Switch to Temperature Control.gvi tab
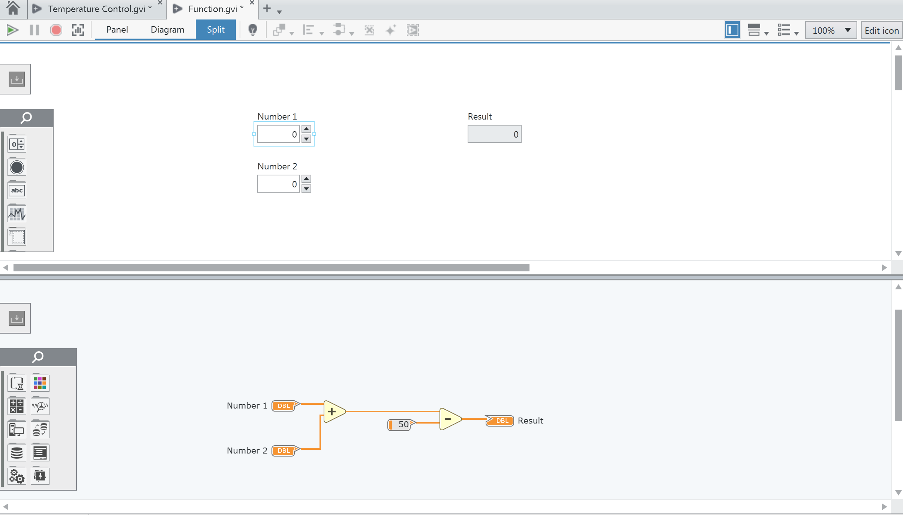903x515 pixels. pyautogui.click(x=96, y=9)
